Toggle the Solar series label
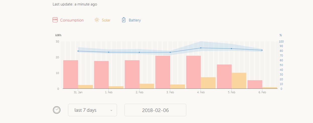Viewport: 313px width, 123px height. pyautogui.click(x=106, y=20)
